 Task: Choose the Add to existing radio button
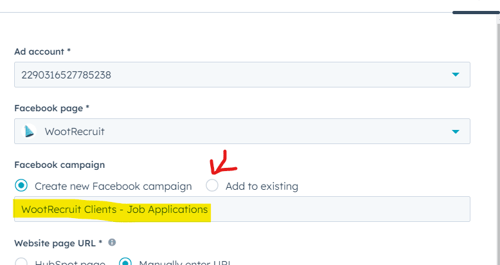(212, 186)
